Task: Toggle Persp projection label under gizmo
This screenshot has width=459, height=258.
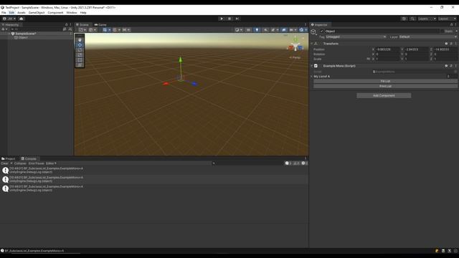Action: coord(295,57)
